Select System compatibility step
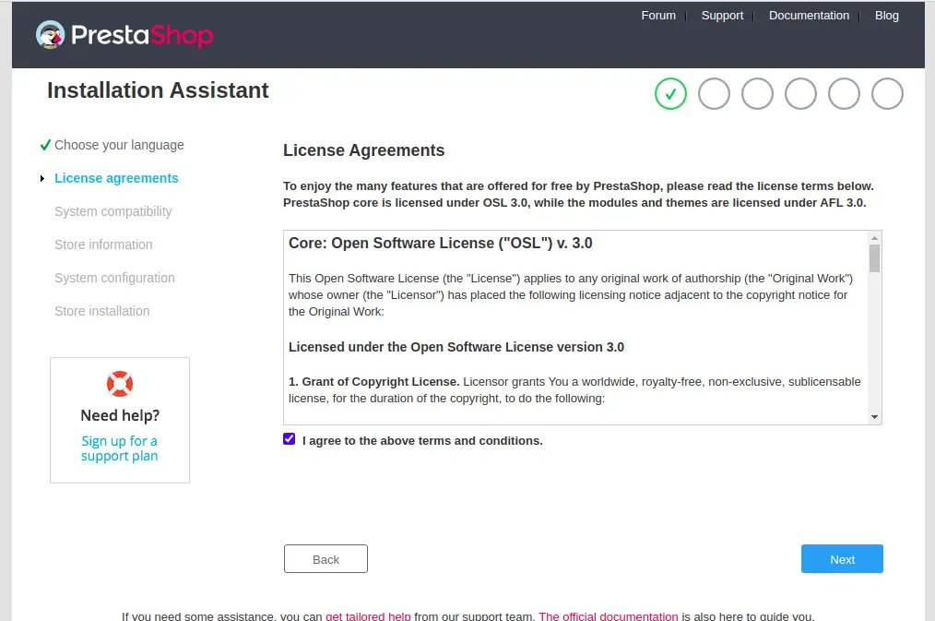The image size is (935, 621). pyautogui.click(x=113, y=212)
